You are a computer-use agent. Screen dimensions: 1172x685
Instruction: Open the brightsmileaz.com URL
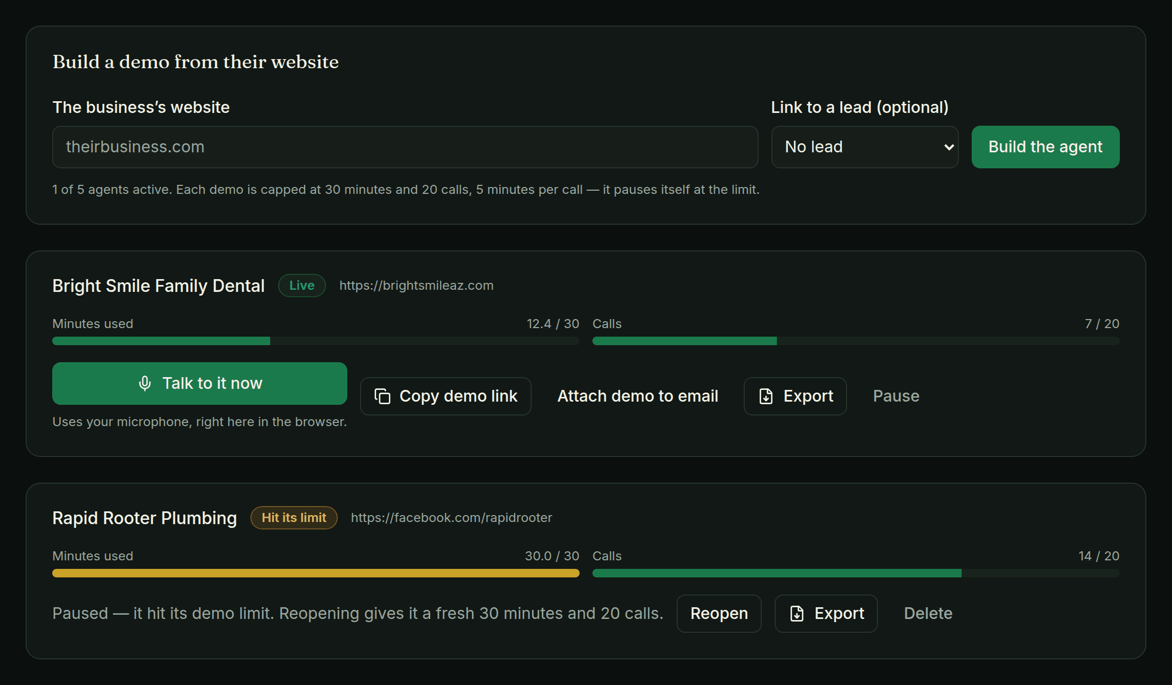(x=417, y=286)
